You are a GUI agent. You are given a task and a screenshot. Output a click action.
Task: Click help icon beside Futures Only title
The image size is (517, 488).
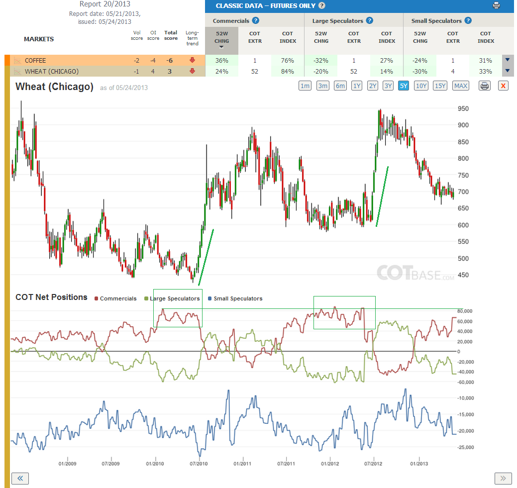click(322, 5)
